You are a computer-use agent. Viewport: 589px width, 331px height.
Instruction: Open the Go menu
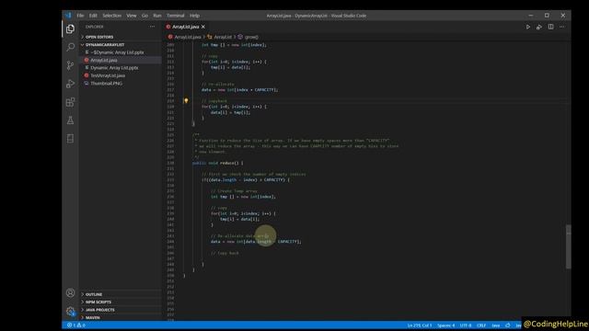click(x=145, y=16)
